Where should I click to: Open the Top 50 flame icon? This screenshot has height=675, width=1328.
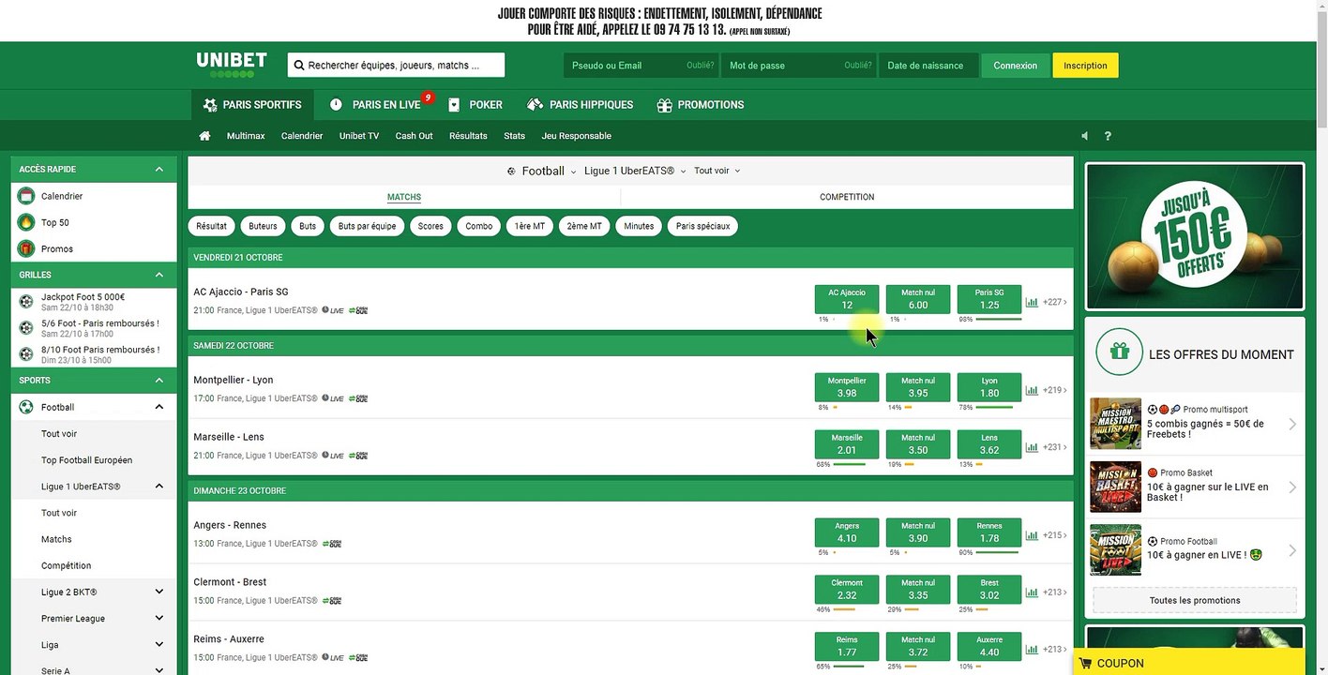point(26,222)
